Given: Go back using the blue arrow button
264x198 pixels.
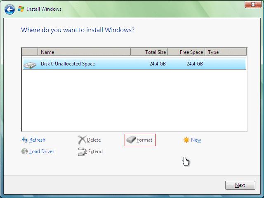Looking at the screenshot, I should (9, 9).
